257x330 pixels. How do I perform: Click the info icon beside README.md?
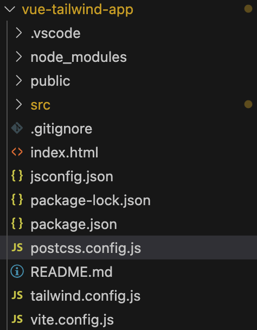pos(17,271)
